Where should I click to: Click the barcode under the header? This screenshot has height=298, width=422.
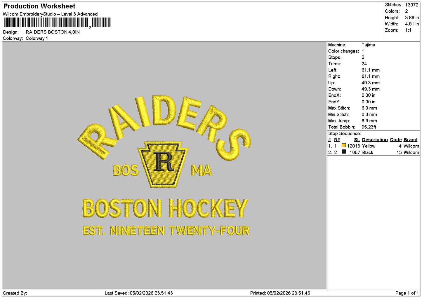[58, 22]
